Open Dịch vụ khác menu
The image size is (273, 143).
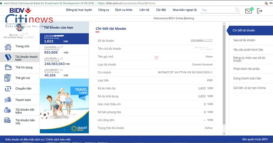click(124, 10)
